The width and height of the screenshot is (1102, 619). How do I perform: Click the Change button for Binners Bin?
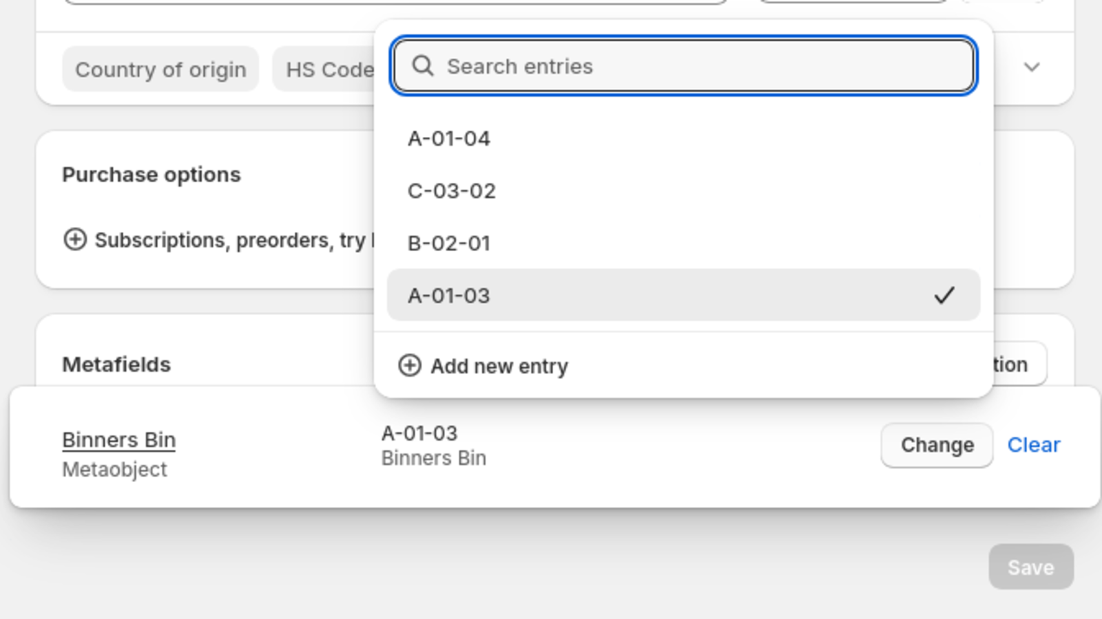[x=937, y=445]
